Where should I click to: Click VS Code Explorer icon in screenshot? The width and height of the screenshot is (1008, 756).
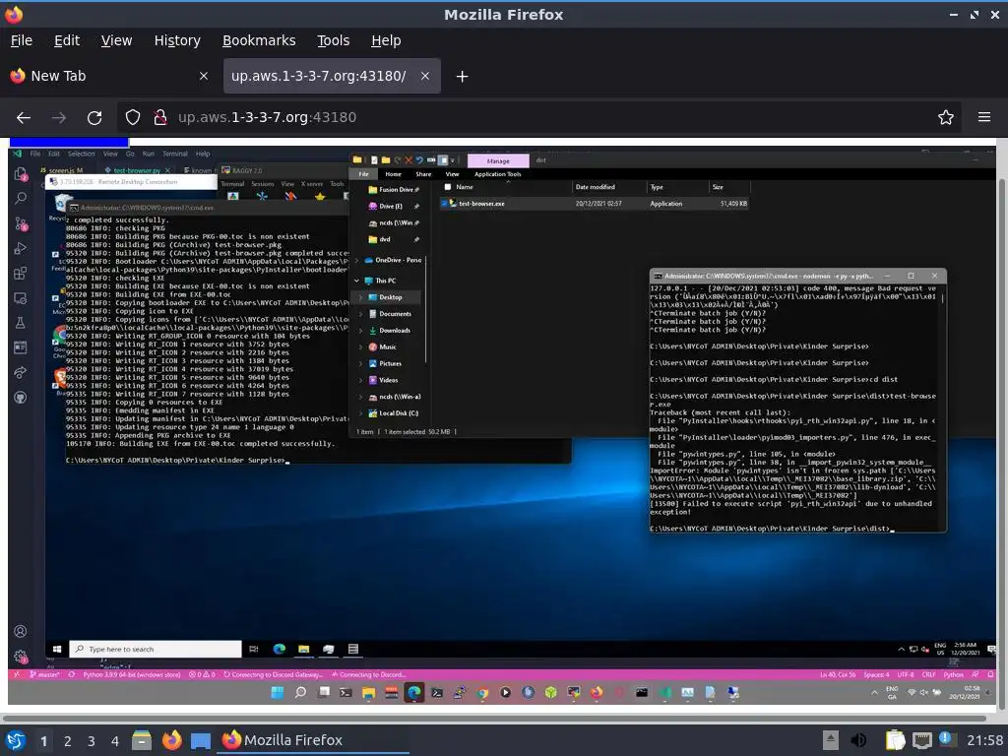pos(21,174)
